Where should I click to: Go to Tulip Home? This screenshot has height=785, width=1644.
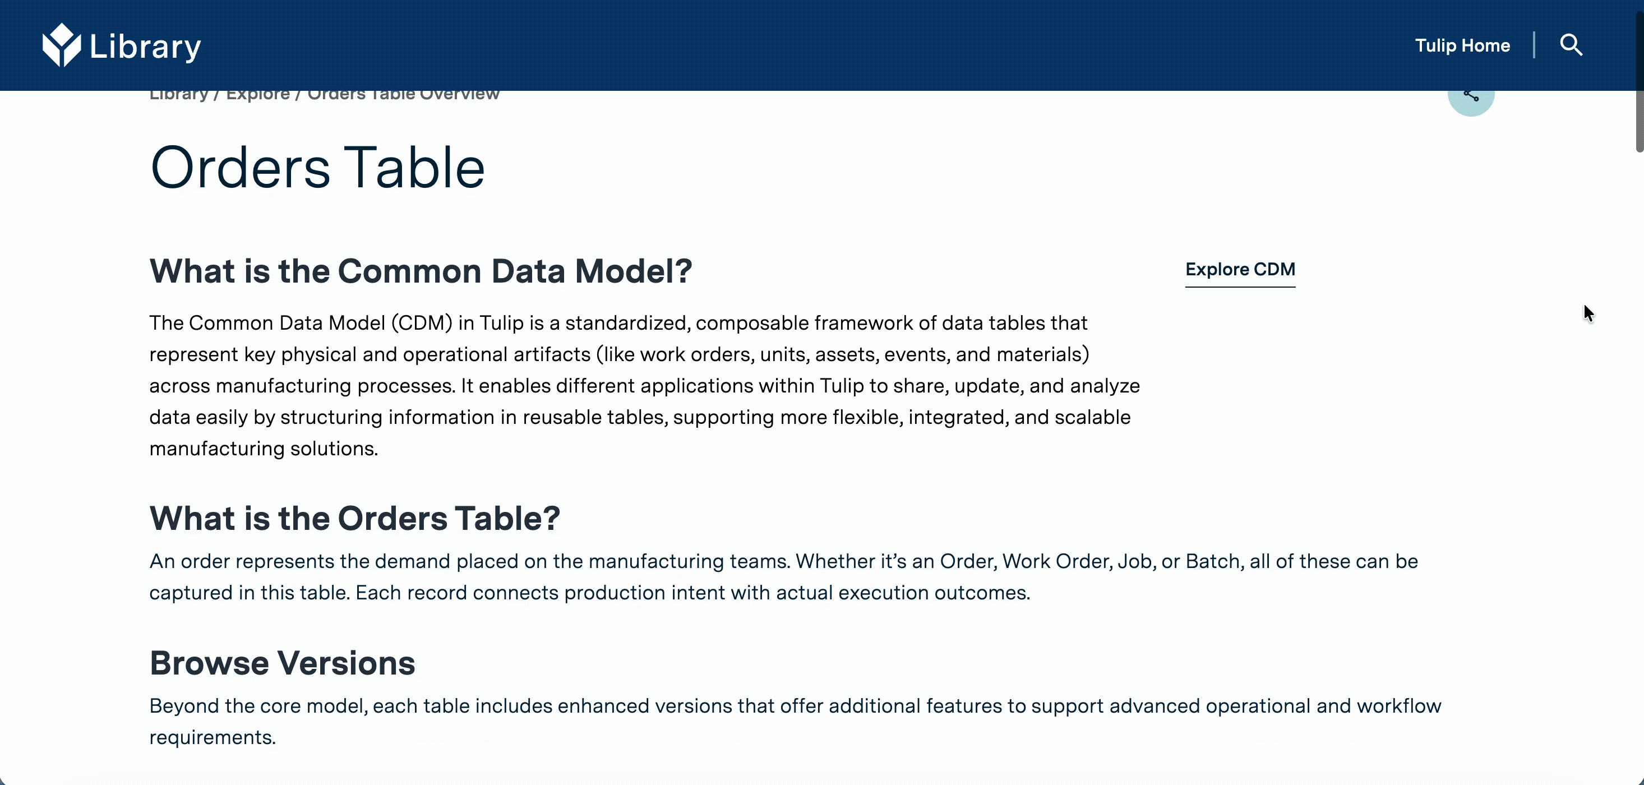tap(1462, 45)
